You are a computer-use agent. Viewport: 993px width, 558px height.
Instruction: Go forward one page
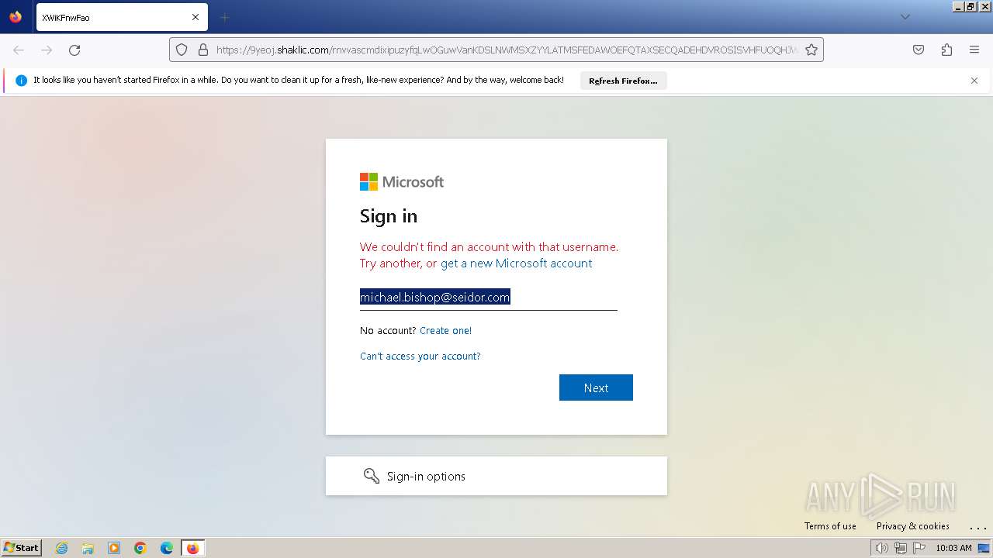click(x=47, y=50)
